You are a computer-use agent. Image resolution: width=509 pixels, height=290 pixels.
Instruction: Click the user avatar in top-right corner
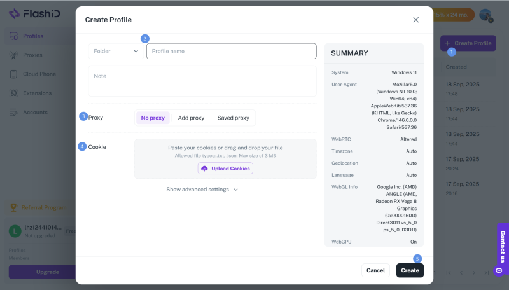pyautogui.click(x=485, y=15)
